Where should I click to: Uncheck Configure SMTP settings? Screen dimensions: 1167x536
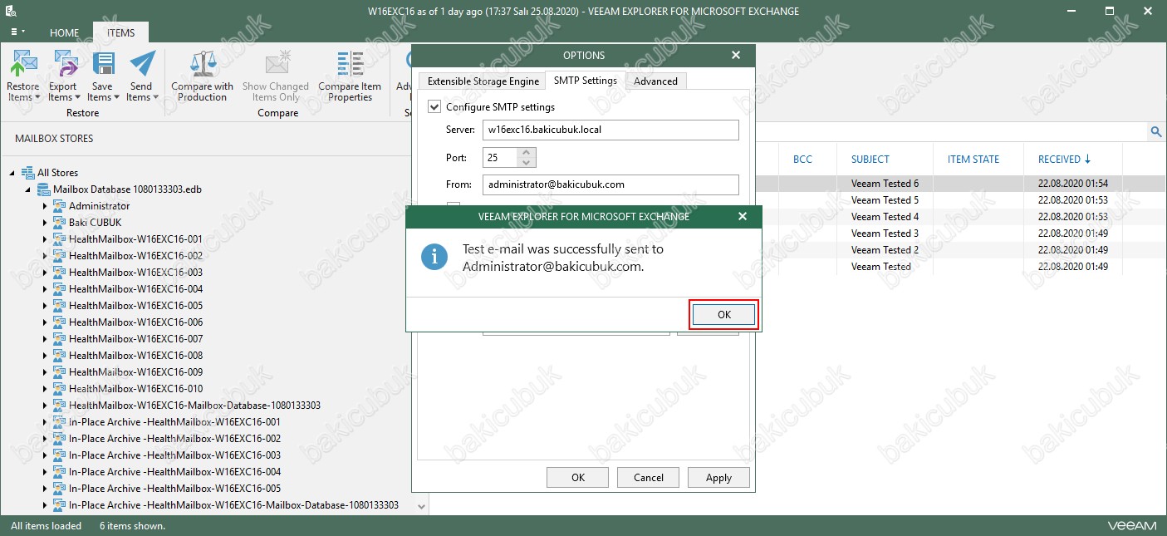(434, 107)
